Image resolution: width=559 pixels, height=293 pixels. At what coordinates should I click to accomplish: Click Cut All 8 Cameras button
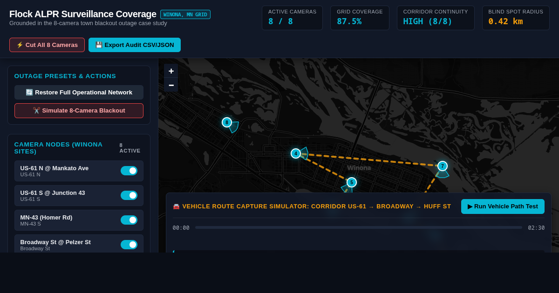[47, 45]
